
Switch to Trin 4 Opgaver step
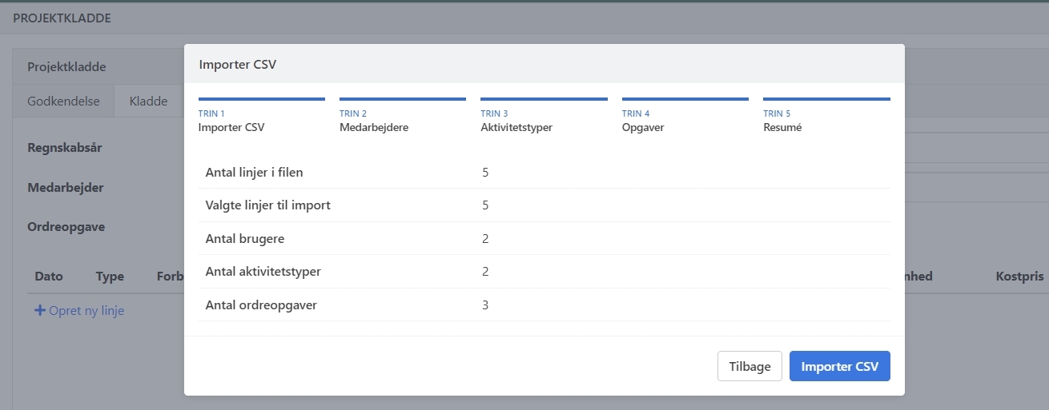pyautogui.click(x=685, y=120)
